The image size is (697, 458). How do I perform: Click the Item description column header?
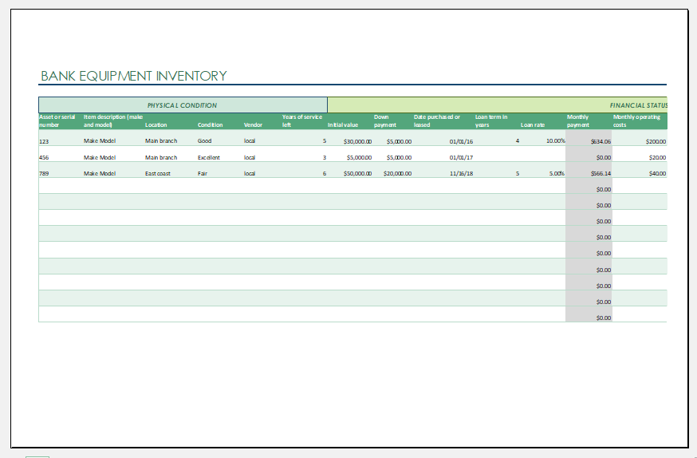[113, 121]
